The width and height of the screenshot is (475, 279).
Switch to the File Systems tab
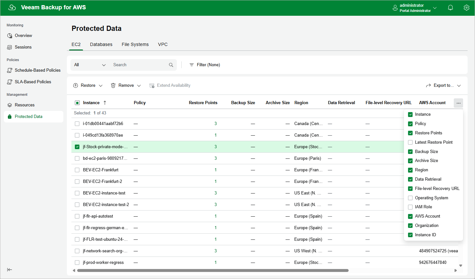[135, 44]
